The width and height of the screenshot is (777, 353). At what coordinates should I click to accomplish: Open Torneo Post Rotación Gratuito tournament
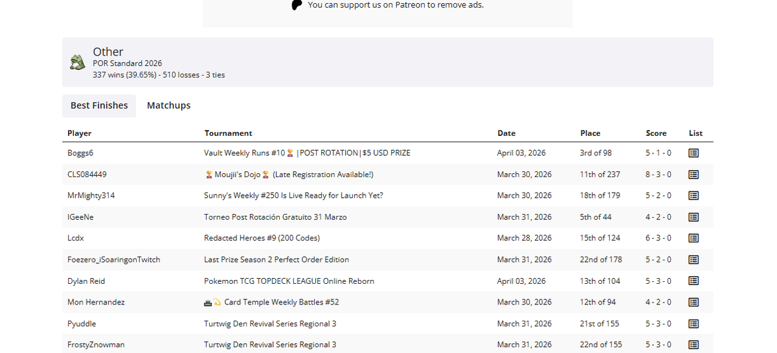(275, 217)
